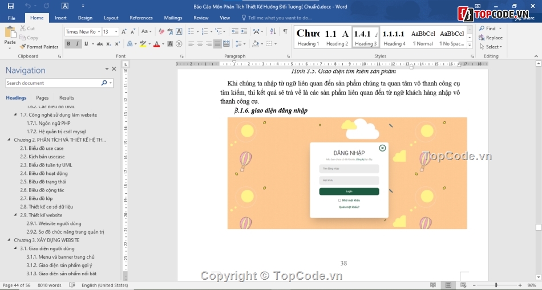
Task: Click the Search document input field
Action: coord(52,83)
